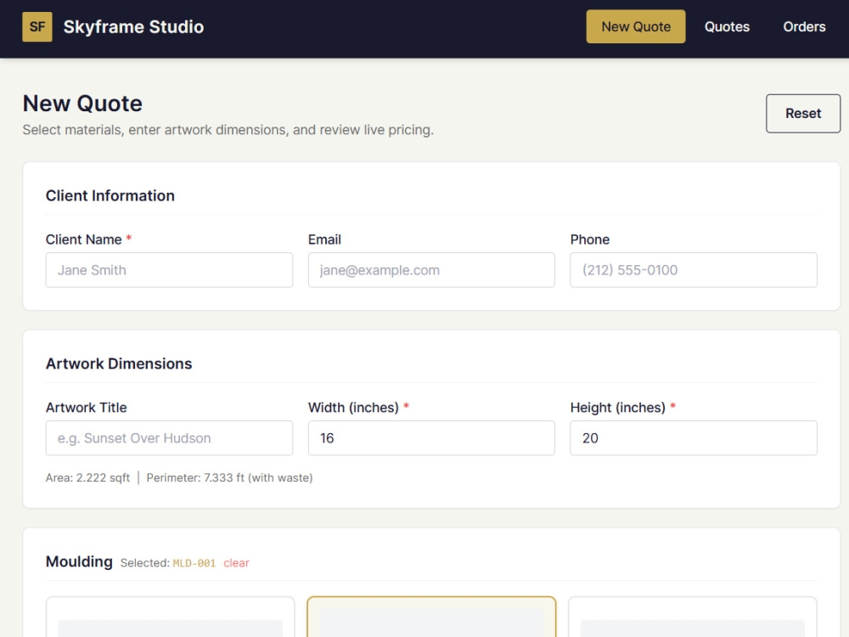
Task: Click the MLD-001 selected code
Action: (194, 563)
